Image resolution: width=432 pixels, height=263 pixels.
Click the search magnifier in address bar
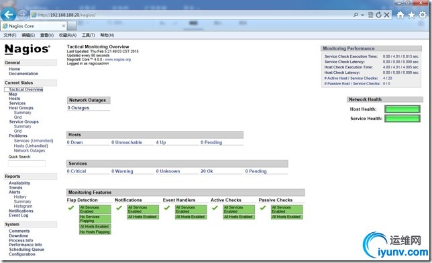click(x=356, y=15)
